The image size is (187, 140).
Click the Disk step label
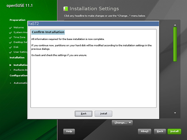coord(16,47)
